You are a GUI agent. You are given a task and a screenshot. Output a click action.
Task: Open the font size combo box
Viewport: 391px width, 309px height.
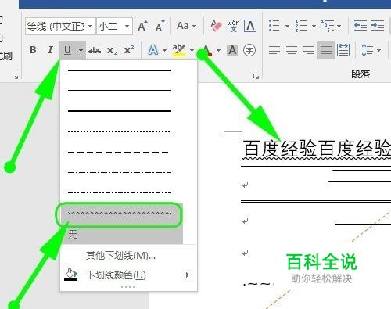coord(114,26)
